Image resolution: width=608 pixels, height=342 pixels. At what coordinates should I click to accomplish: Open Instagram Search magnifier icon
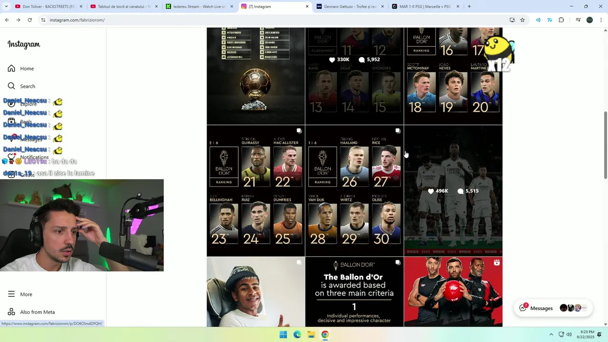click(11, 86)
